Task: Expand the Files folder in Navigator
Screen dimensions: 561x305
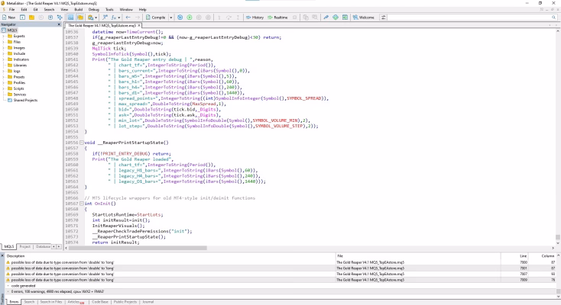Action: 3,42
